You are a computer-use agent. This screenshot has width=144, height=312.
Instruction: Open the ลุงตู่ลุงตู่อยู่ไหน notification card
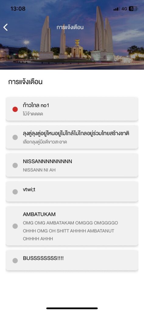(x=72, y=137)
